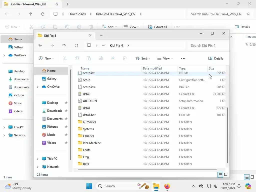Click the horizontal scrollbar in Kid Pix 4 file list
256x192 pixels.
point(147,170)
